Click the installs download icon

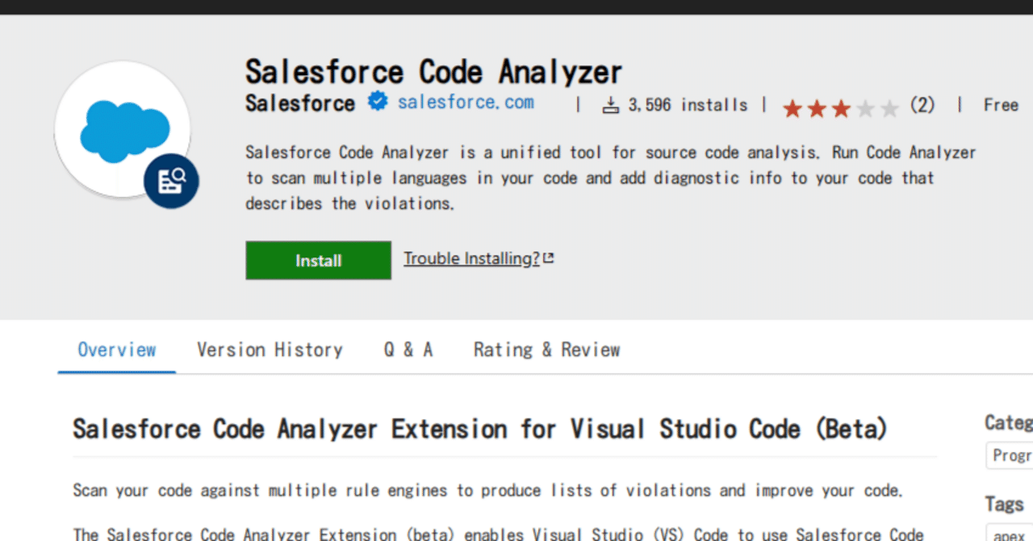point(612,104)
